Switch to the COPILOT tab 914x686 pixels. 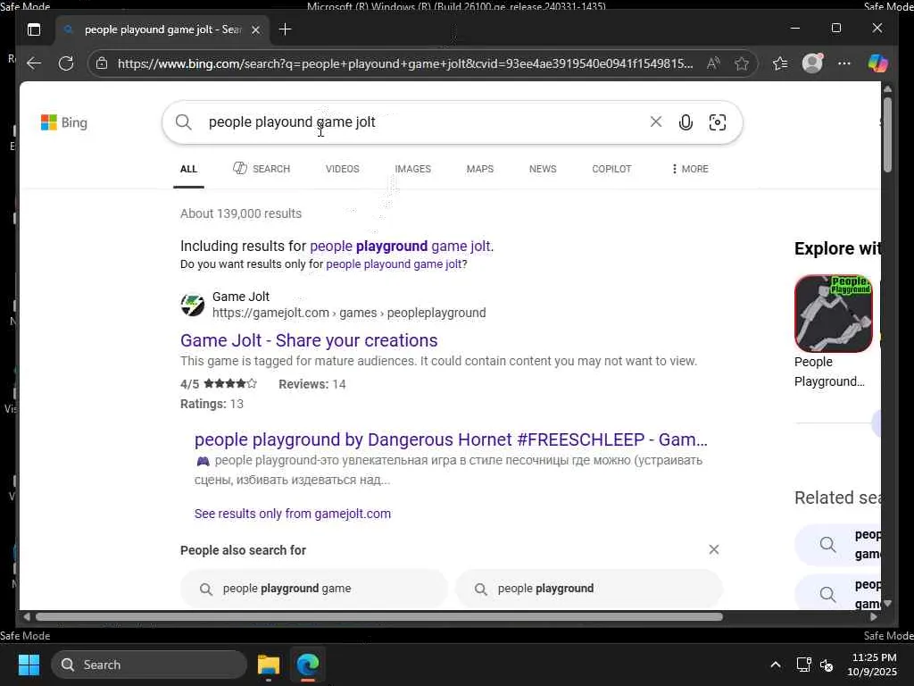pyautogui.click(x=611, y=169)
